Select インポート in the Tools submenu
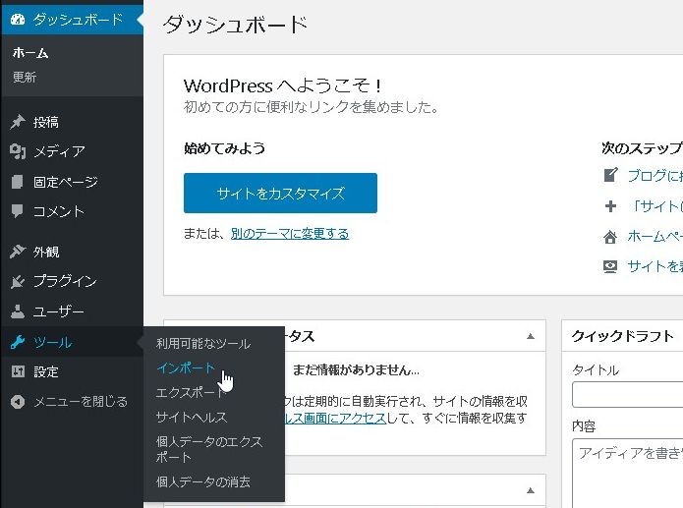The width and height of the screenshot is (683, 508). tap(186, 367)
